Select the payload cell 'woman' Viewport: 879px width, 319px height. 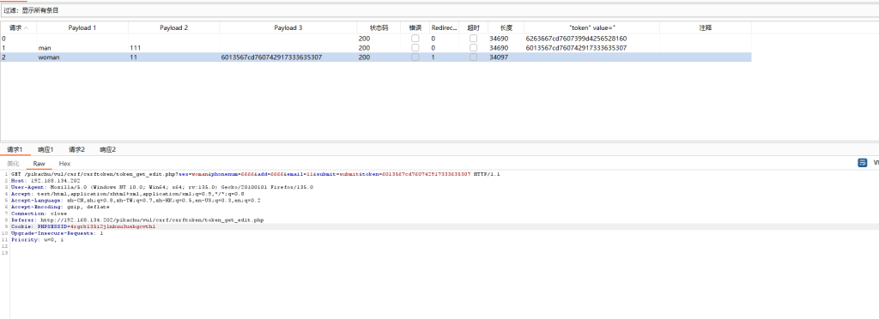pos(49,57)
